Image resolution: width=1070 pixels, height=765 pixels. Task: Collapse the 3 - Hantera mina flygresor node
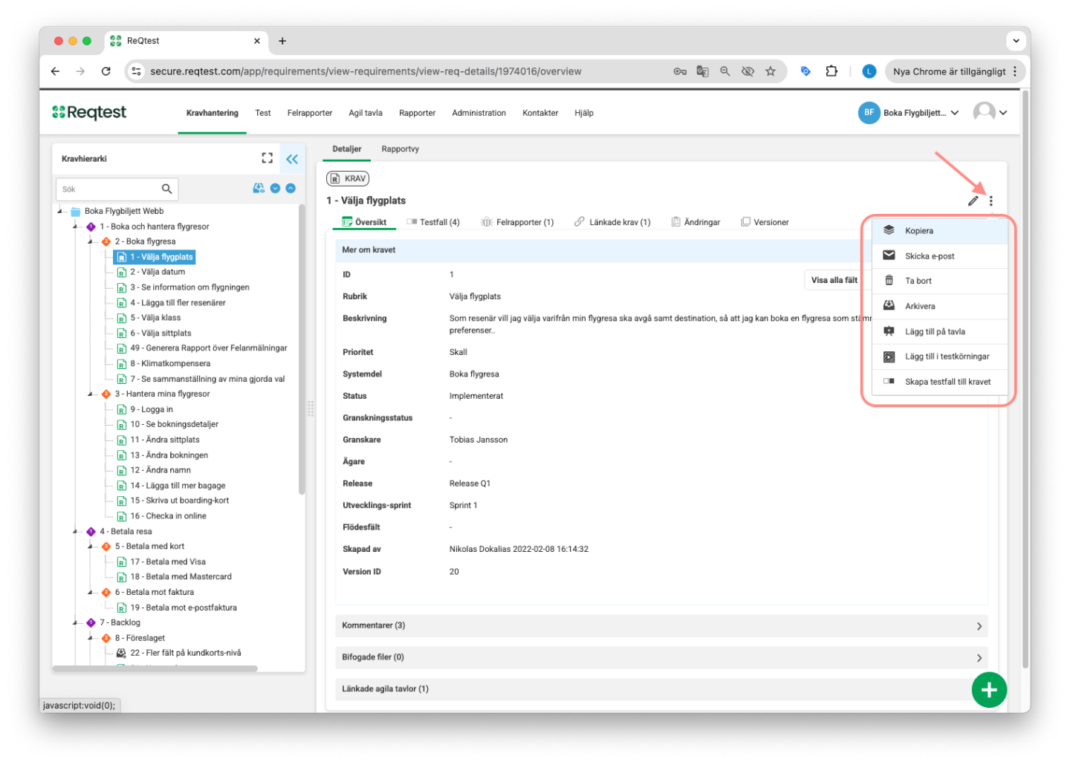pos(90,394)
